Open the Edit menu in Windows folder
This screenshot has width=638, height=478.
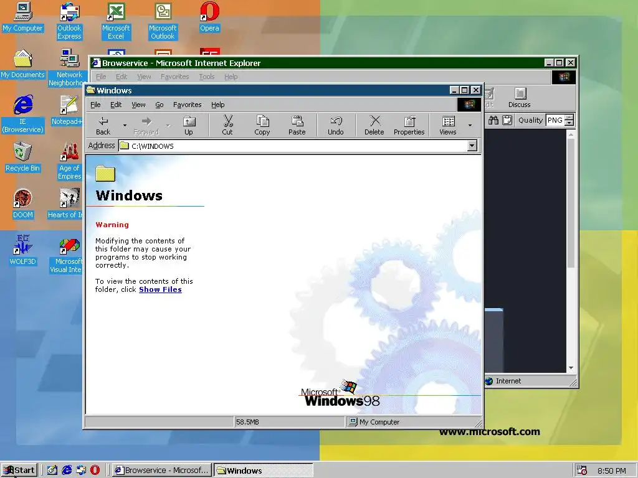(116, 105)
